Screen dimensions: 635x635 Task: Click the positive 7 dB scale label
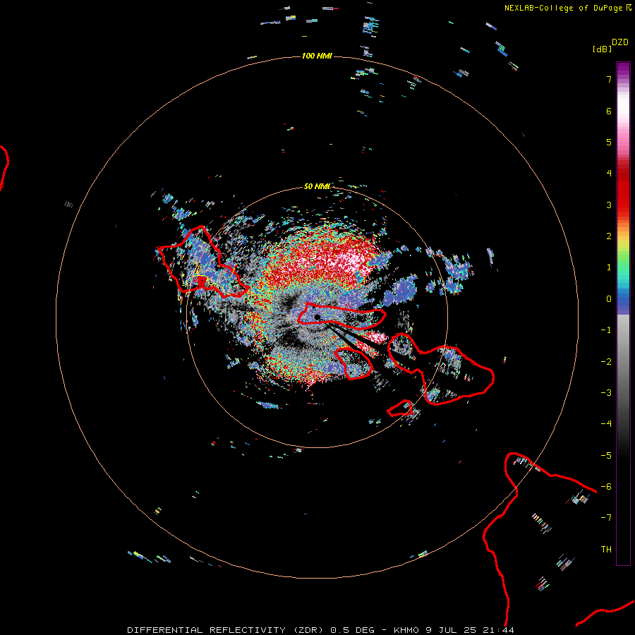coord(609,79)
